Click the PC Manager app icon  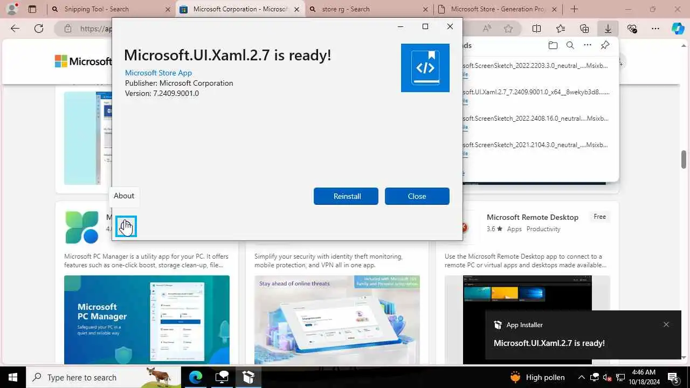click(82, 227)
